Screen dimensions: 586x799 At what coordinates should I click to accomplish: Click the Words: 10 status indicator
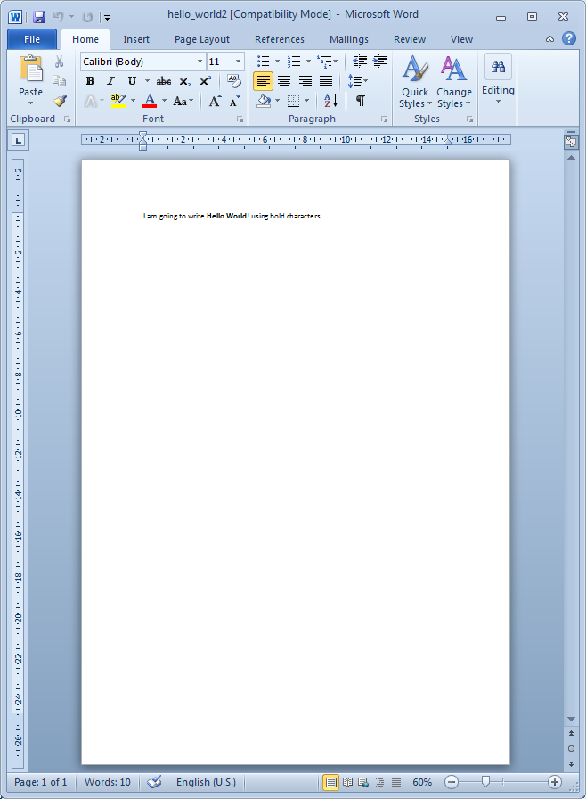108,782
